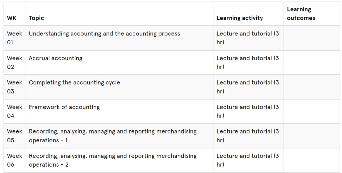Click the Learning activity column header
This screenshot has width=342, height=173.
point(239,18)
